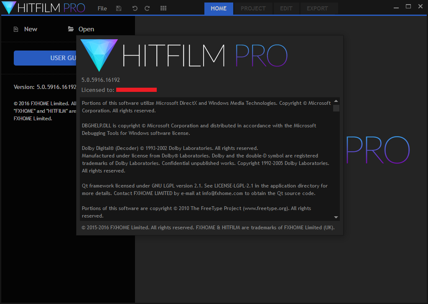Switch to the PROJECT tab
The image size is (428, 304).
pyautogui.click(x=253, y=8)
